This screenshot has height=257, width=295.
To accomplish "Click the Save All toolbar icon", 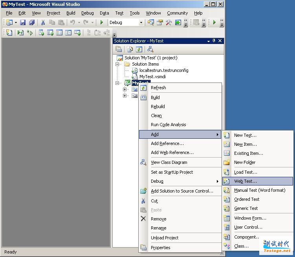I will (32, 23).
